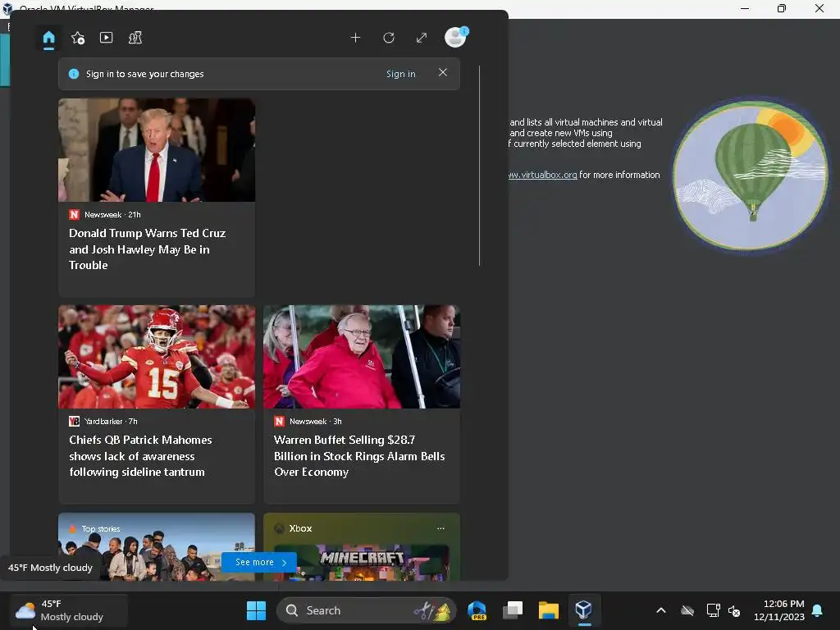Open virtualbox.org link in VirtualBox Manager
This screenshot has height=630, width=840.
pos(543,175)
